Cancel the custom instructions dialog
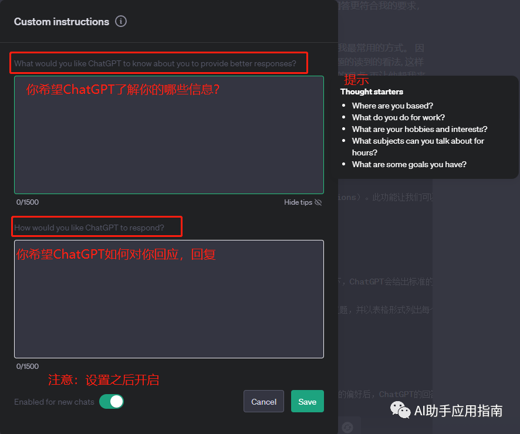520x434 pixels. [x=264, y=402]
